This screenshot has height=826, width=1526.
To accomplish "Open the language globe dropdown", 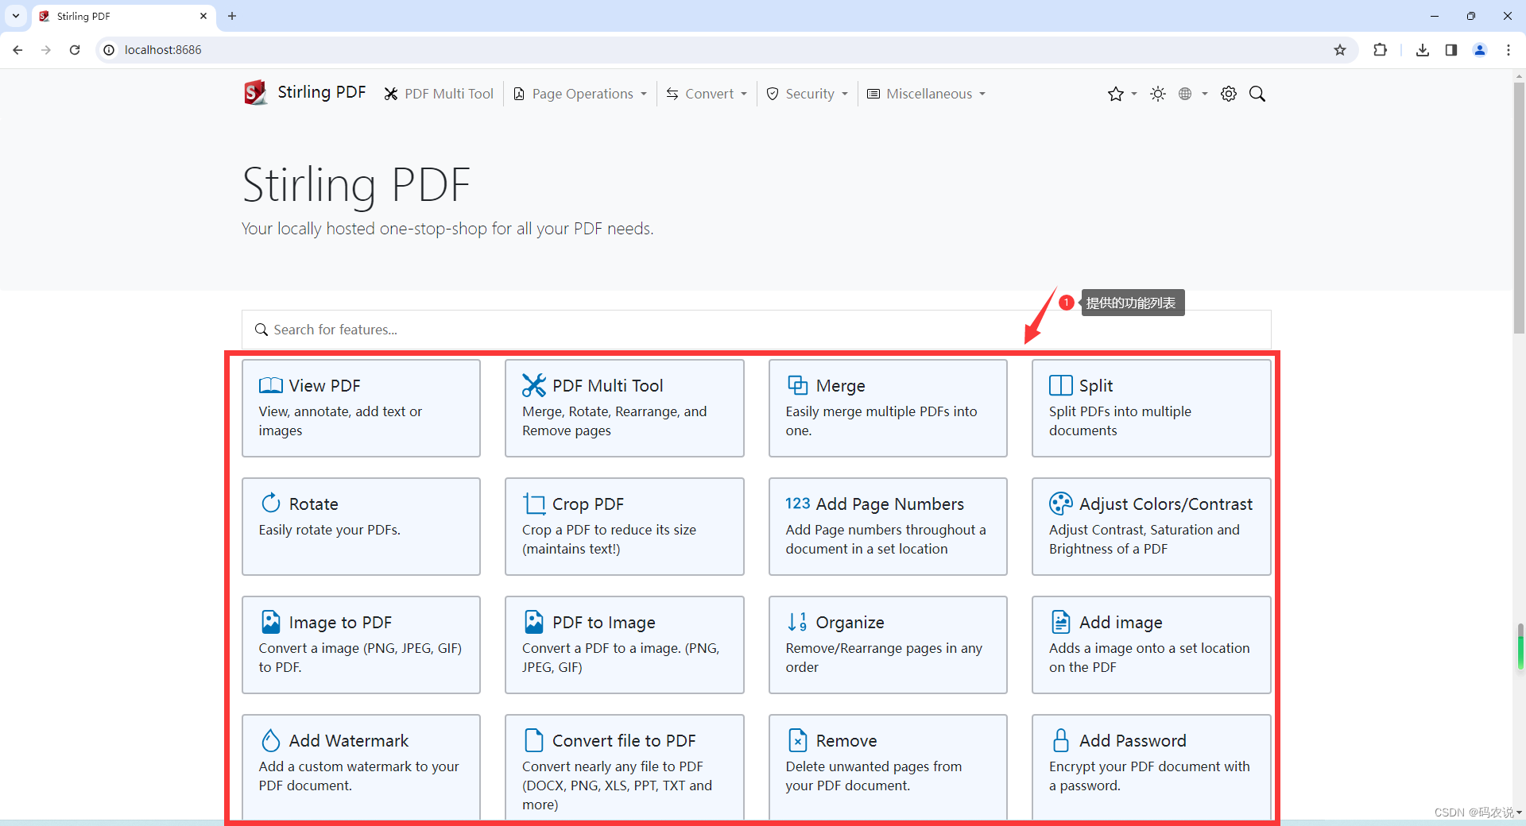I will [1193, 94].
